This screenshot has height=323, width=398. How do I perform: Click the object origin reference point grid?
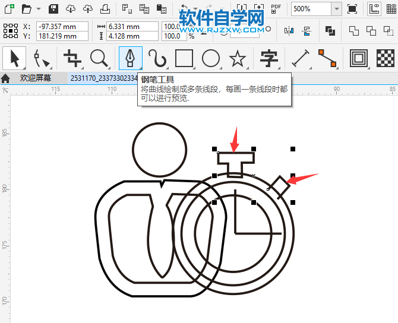click(11, 31)
